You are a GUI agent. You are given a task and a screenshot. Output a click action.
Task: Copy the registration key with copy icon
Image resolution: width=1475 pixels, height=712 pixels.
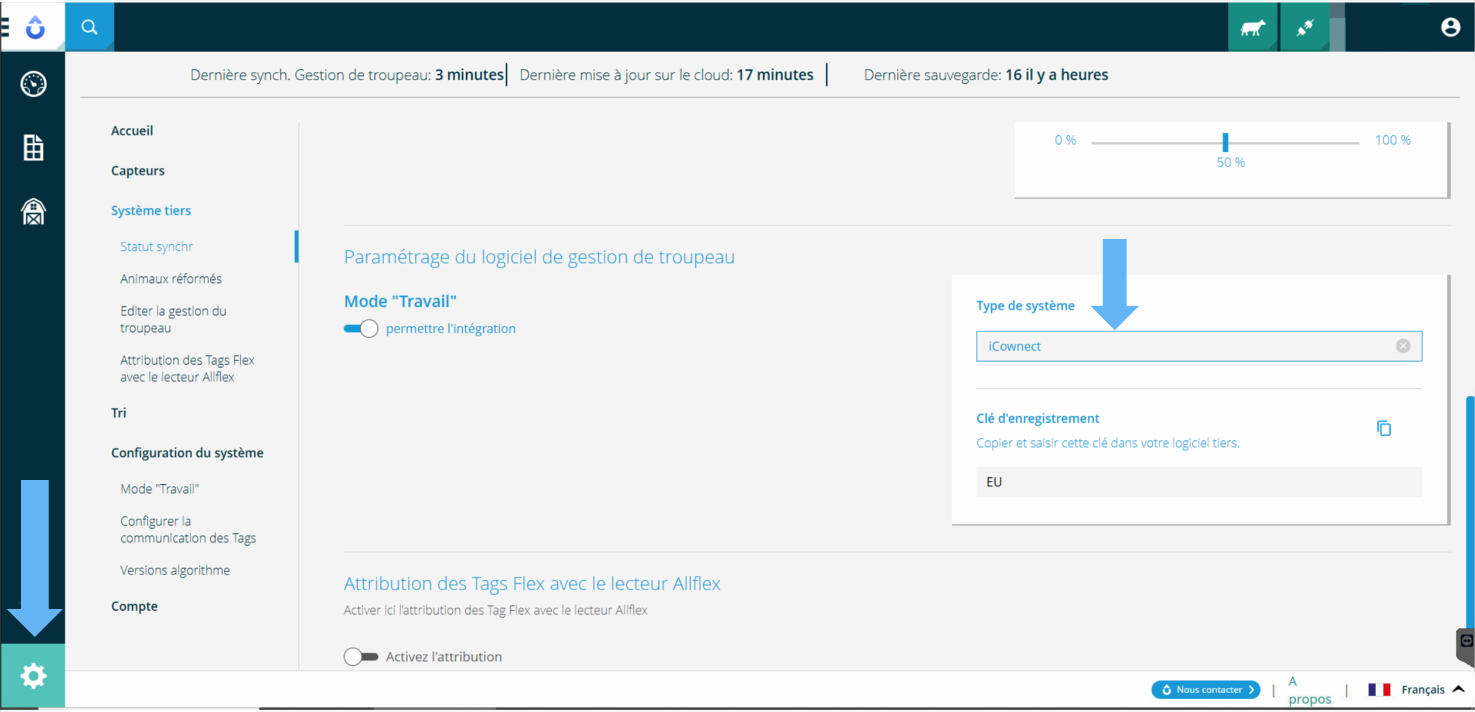click(1384, 429)
